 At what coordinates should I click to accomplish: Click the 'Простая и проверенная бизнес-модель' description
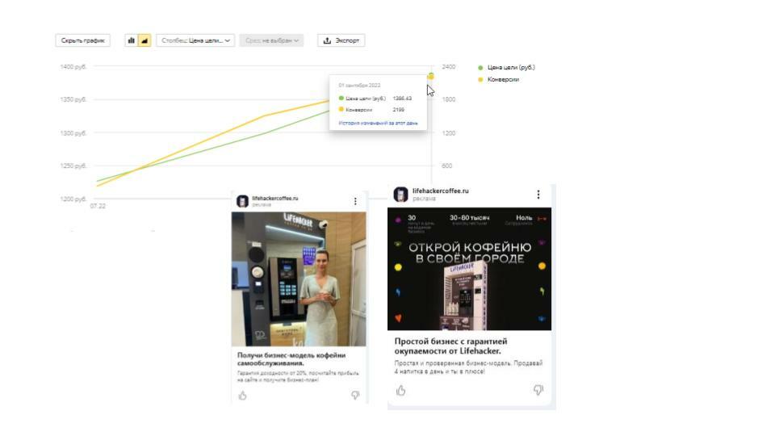coord(468,367)
